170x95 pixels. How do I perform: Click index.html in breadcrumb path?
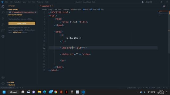pos(76,9)
